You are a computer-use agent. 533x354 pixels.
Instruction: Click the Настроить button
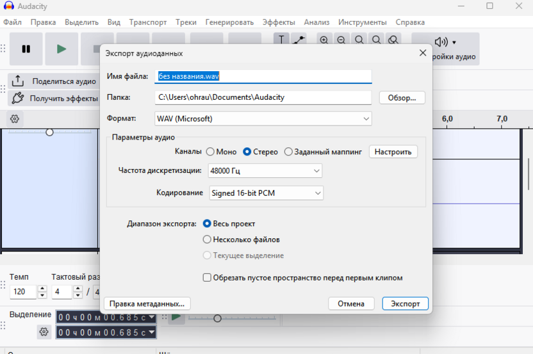[393, 152]
